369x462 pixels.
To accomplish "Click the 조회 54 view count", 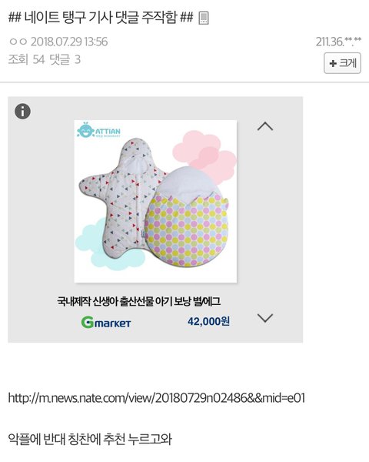I will point(26,59).
